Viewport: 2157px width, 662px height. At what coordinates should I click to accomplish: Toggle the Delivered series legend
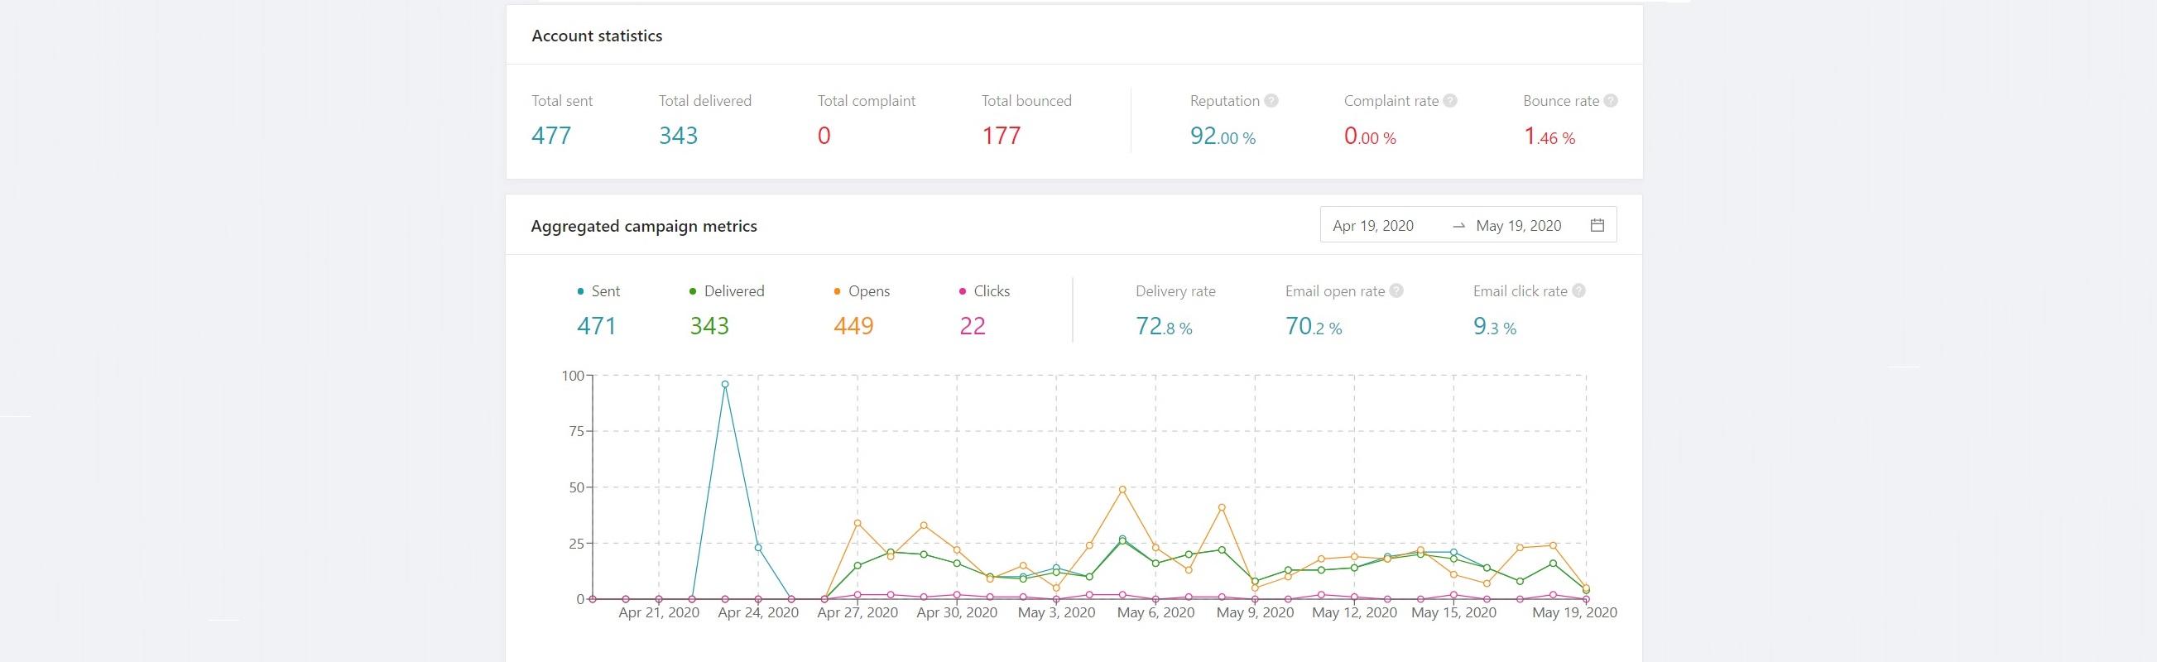(726, 291)
